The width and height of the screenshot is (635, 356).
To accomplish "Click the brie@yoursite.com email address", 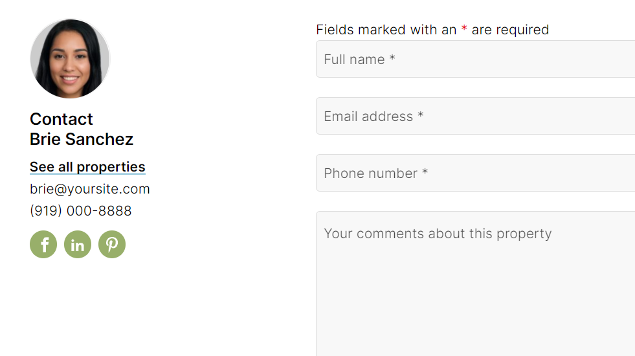I will (90, 189).
